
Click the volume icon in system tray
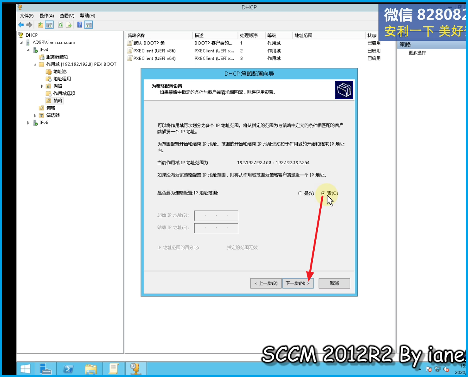coord(446,369)
